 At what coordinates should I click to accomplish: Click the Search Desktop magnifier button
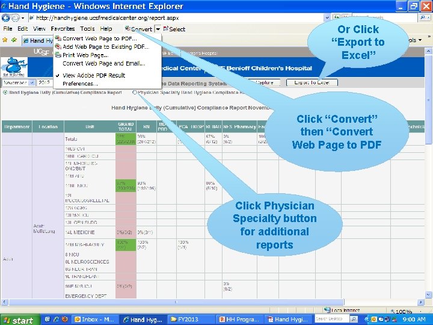coord(353,319)
